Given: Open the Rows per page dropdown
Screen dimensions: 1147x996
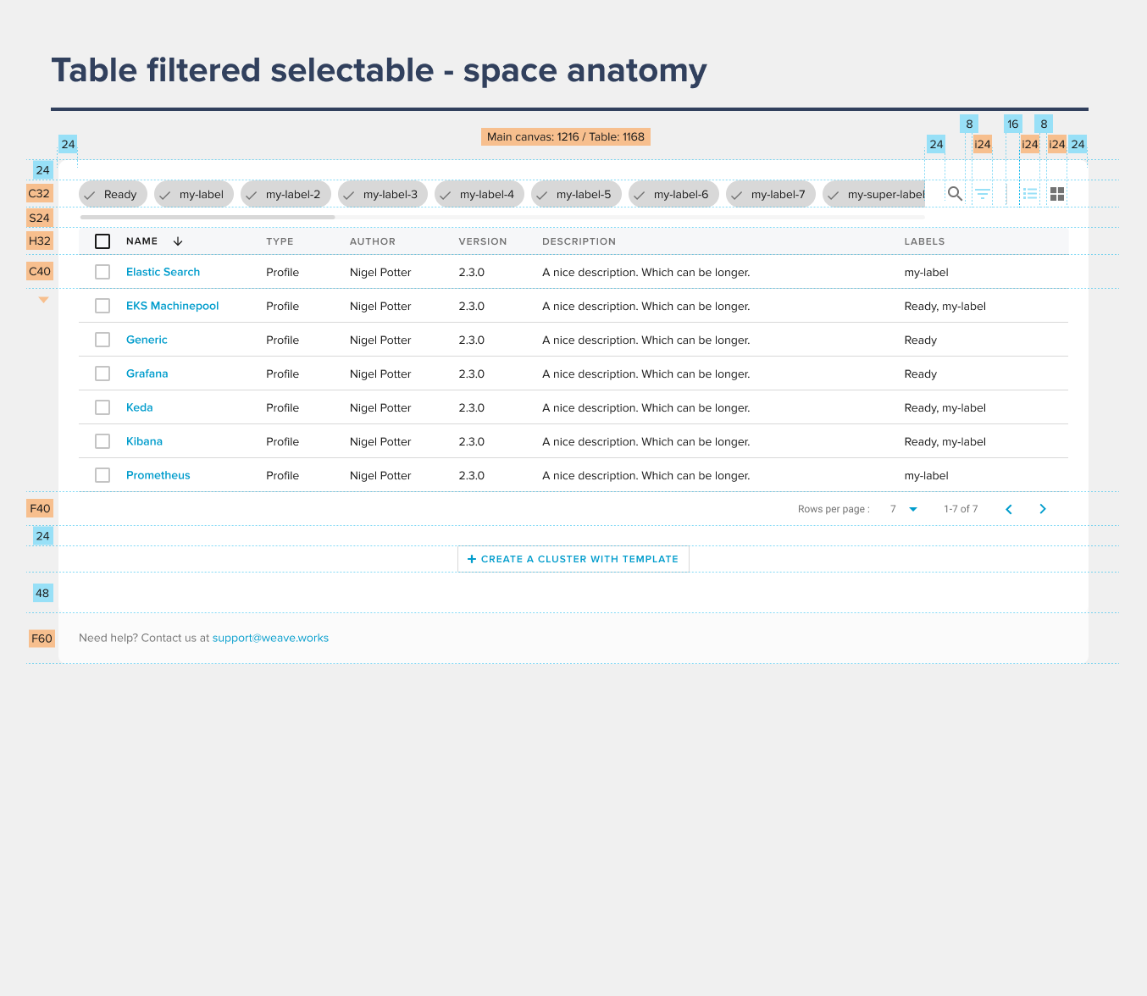Looking at the screenshot, I should click(912, 509).
